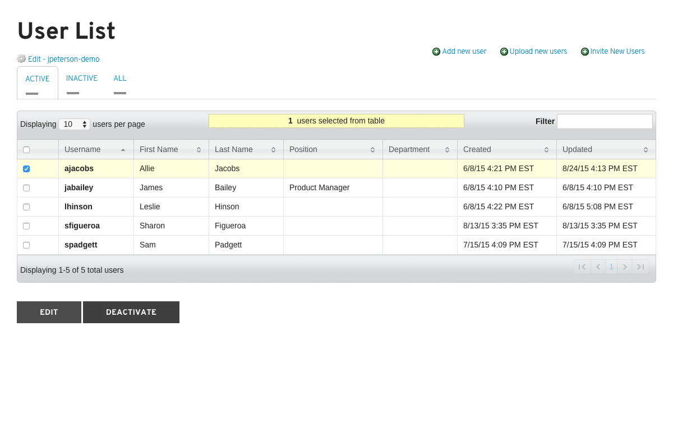The image size is (673, 427).
Task: Click the gear icon next to Edit
Action: 21,58
